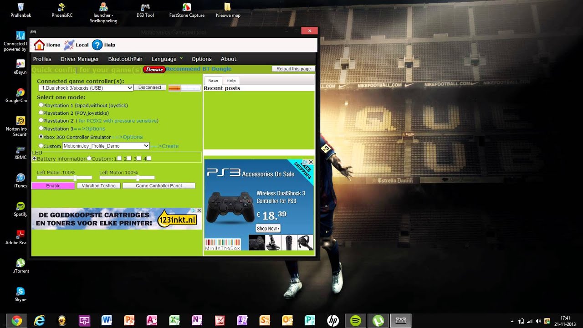Image resolution: width=583 pixels, height=328 pixels.
Task: Click the blue question mark Help icon
Action: pyautogui.click(x=97, y=45)
